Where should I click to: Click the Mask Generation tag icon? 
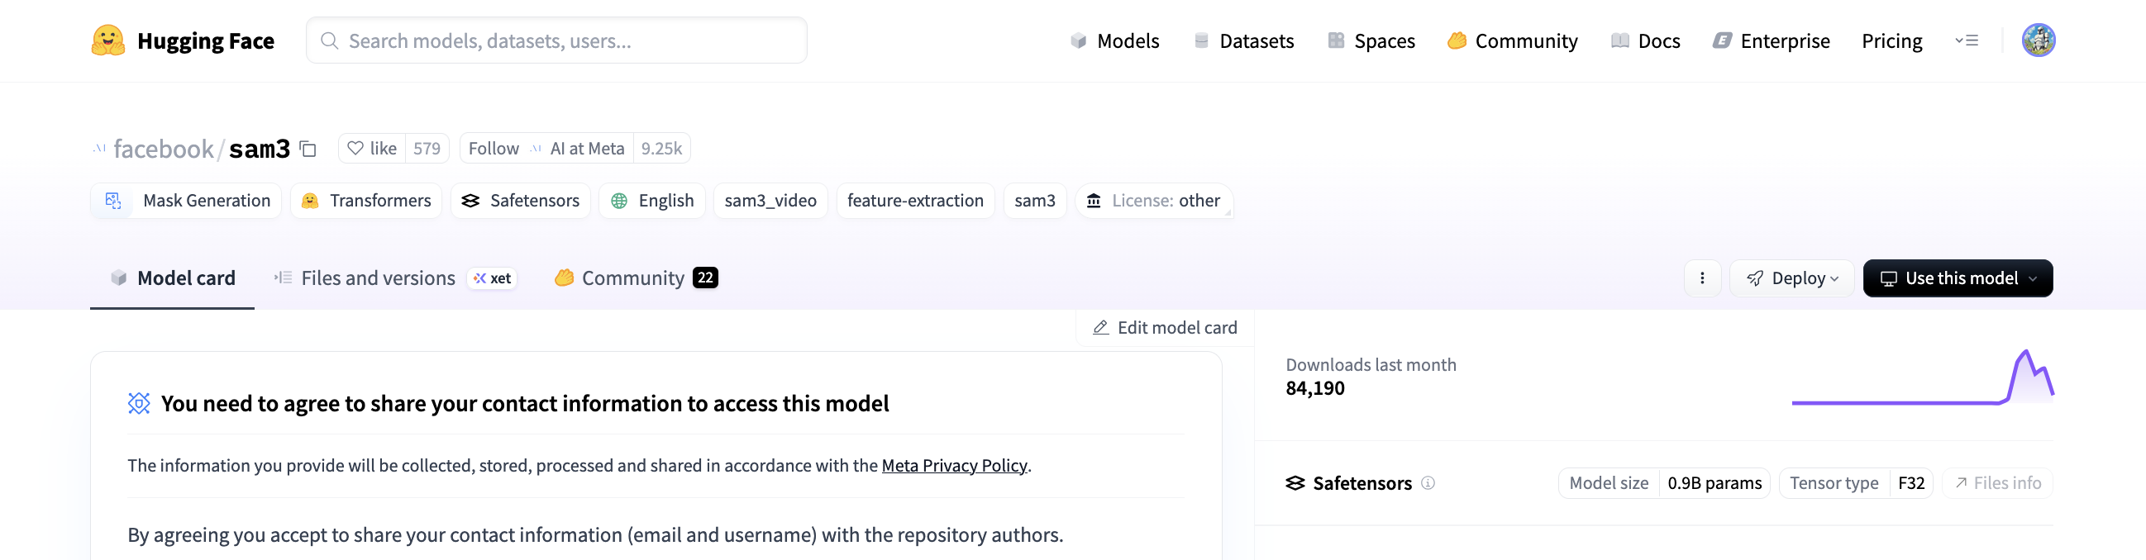pyautogui.click(x=113, y=201)
